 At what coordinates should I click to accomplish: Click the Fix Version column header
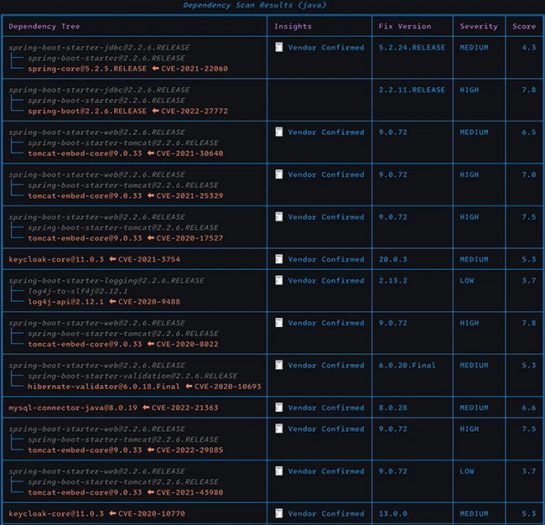tap(405, 27)
